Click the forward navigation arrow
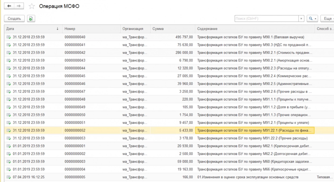This screenshot has width=334, height=182. [x=19, y=6]
